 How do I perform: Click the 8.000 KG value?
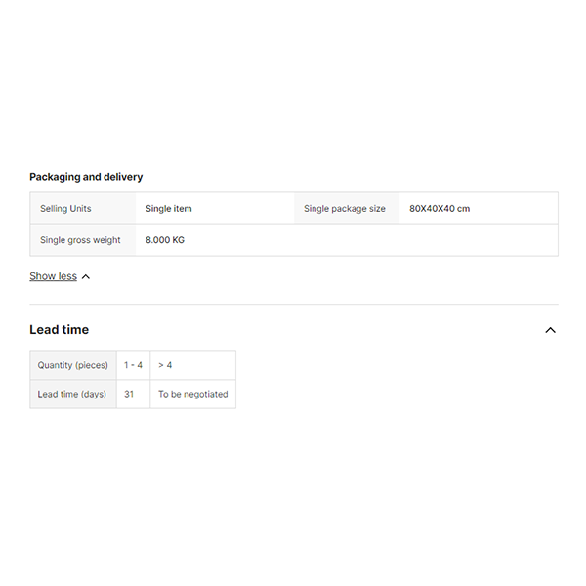coord(165,240)
